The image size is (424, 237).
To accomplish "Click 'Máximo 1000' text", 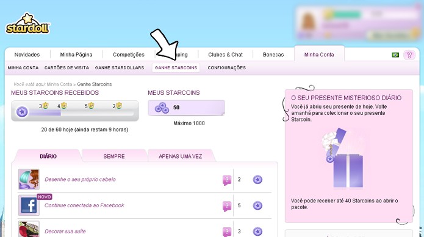I will pos(189,123).
